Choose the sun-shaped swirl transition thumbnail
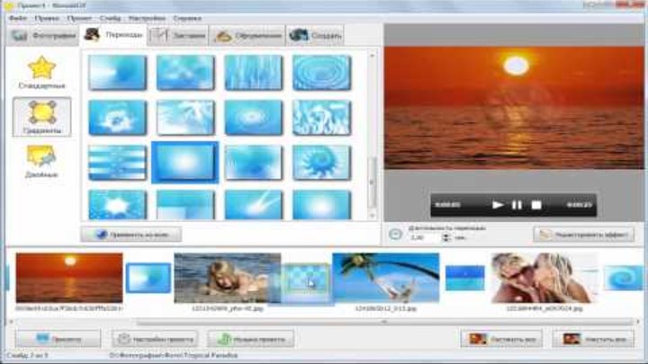Viewport: 648px width, 364px height. coord(321,162)
